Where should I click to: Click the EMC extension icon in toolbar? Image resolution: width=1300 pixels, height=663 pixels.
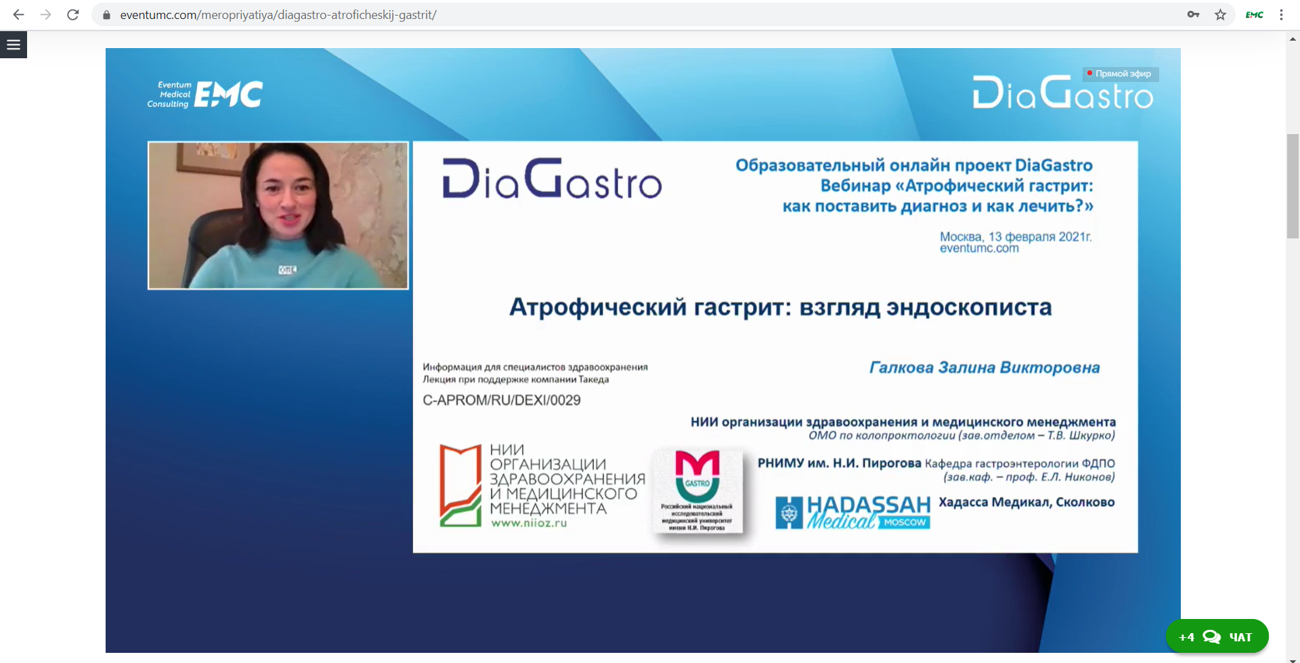[x=1254, y=14]
